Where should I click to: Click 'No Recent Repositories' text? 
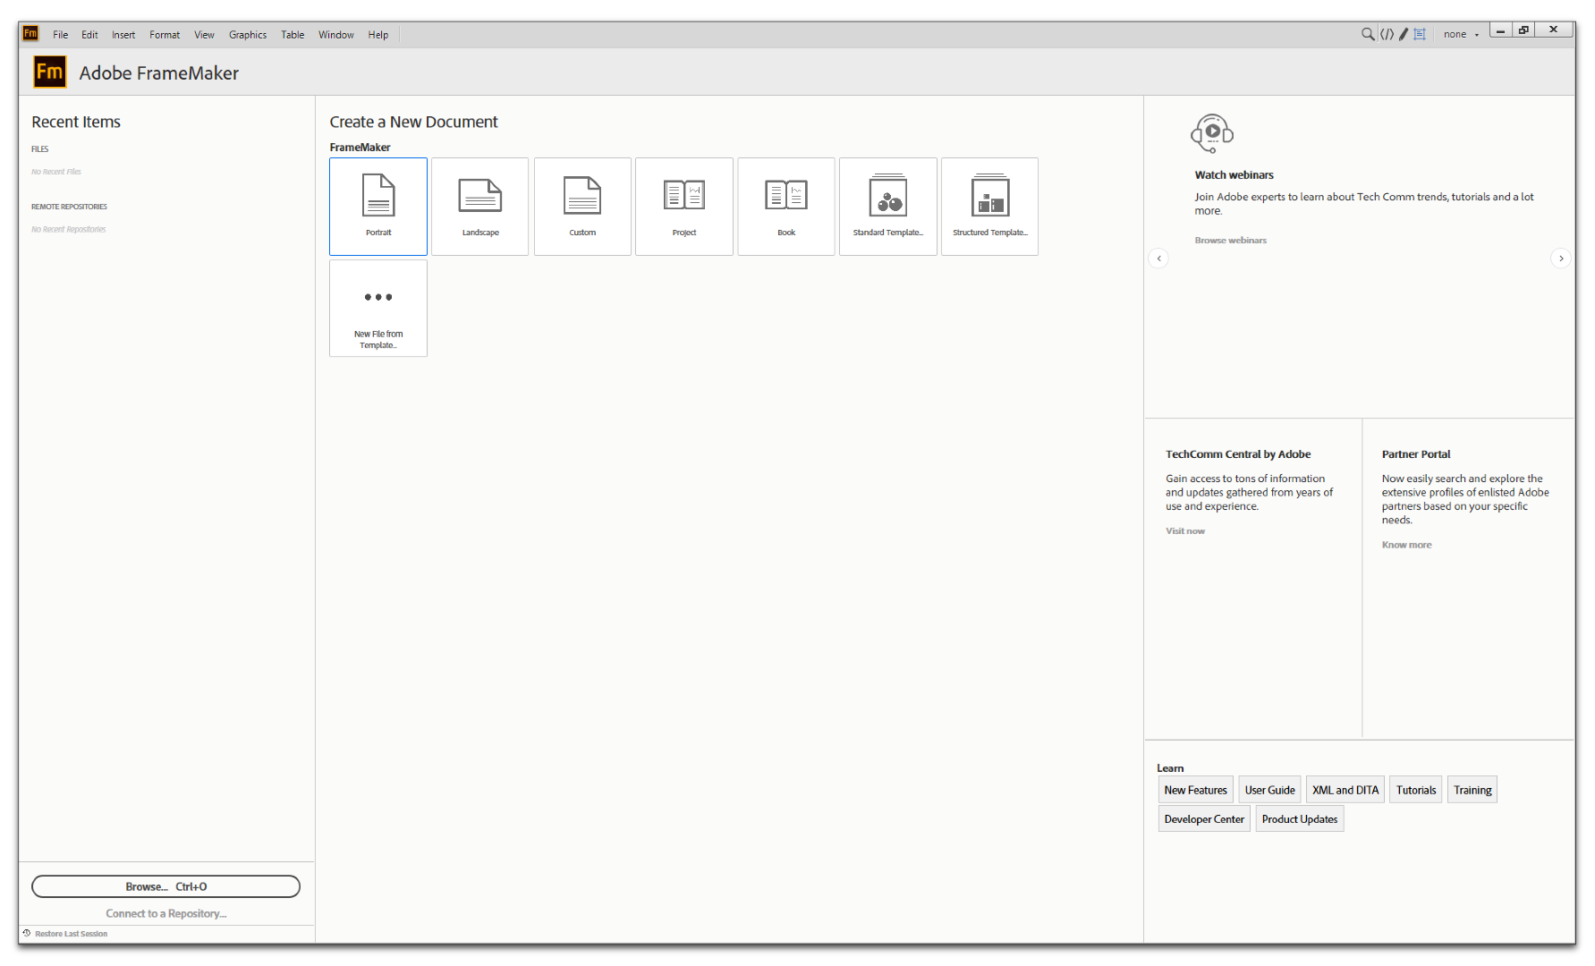pos(69,230)
